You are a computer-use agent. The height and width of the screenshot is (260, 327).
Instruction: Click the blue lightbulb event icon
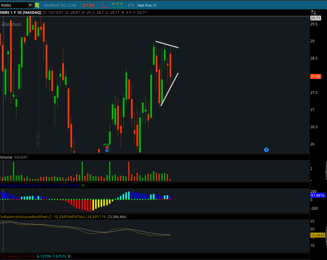click(107, 150)
